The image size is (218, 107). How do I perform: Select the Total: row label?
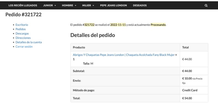(77, 98)
